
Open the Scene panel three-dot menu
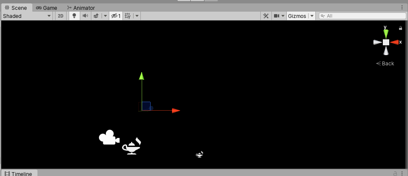pyautogui.click(x=402, y=7)
